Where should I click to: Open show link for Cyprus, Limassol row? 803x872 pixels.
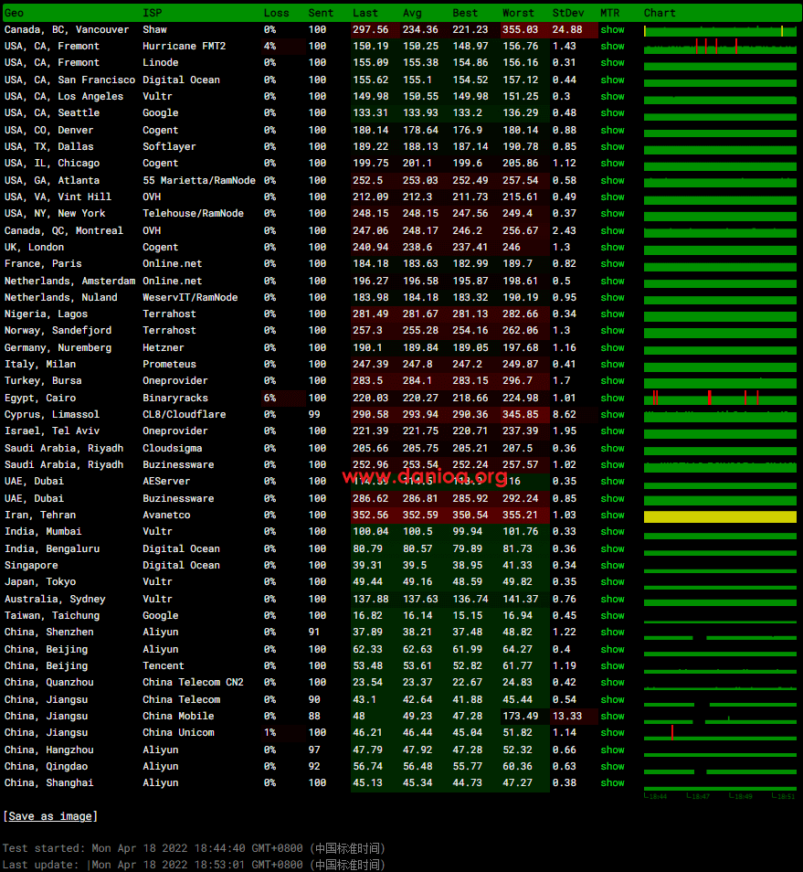click(x=612, y=414)
